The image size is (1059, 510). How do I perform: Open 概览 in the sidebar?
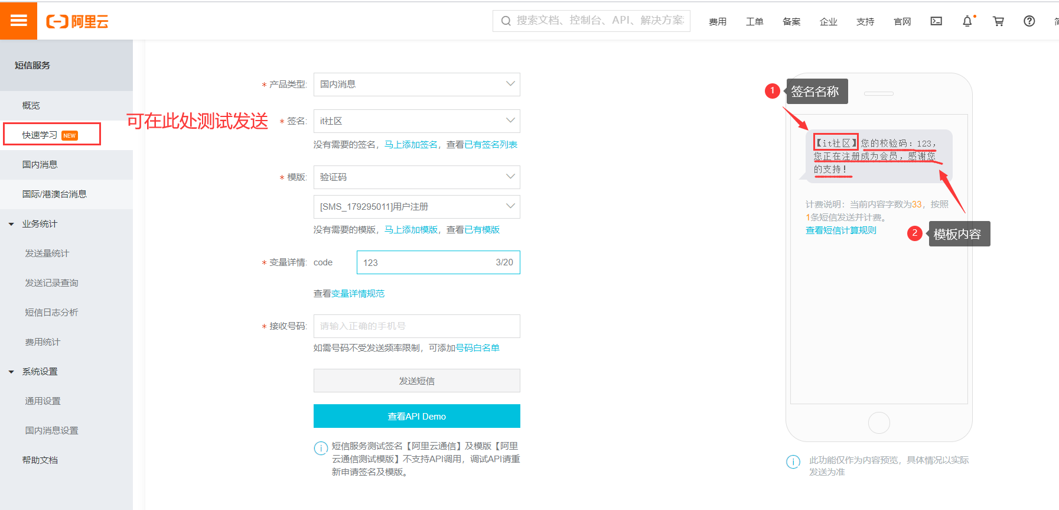click(66, 106)
